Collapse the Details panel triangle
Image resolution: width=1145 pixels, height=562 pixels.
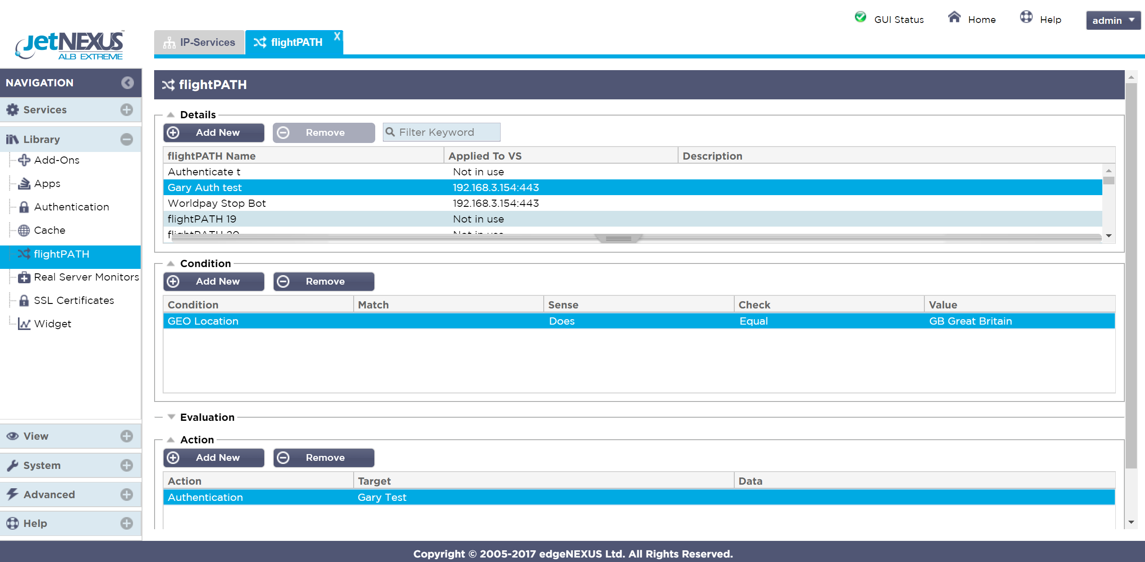coord(171,115)
